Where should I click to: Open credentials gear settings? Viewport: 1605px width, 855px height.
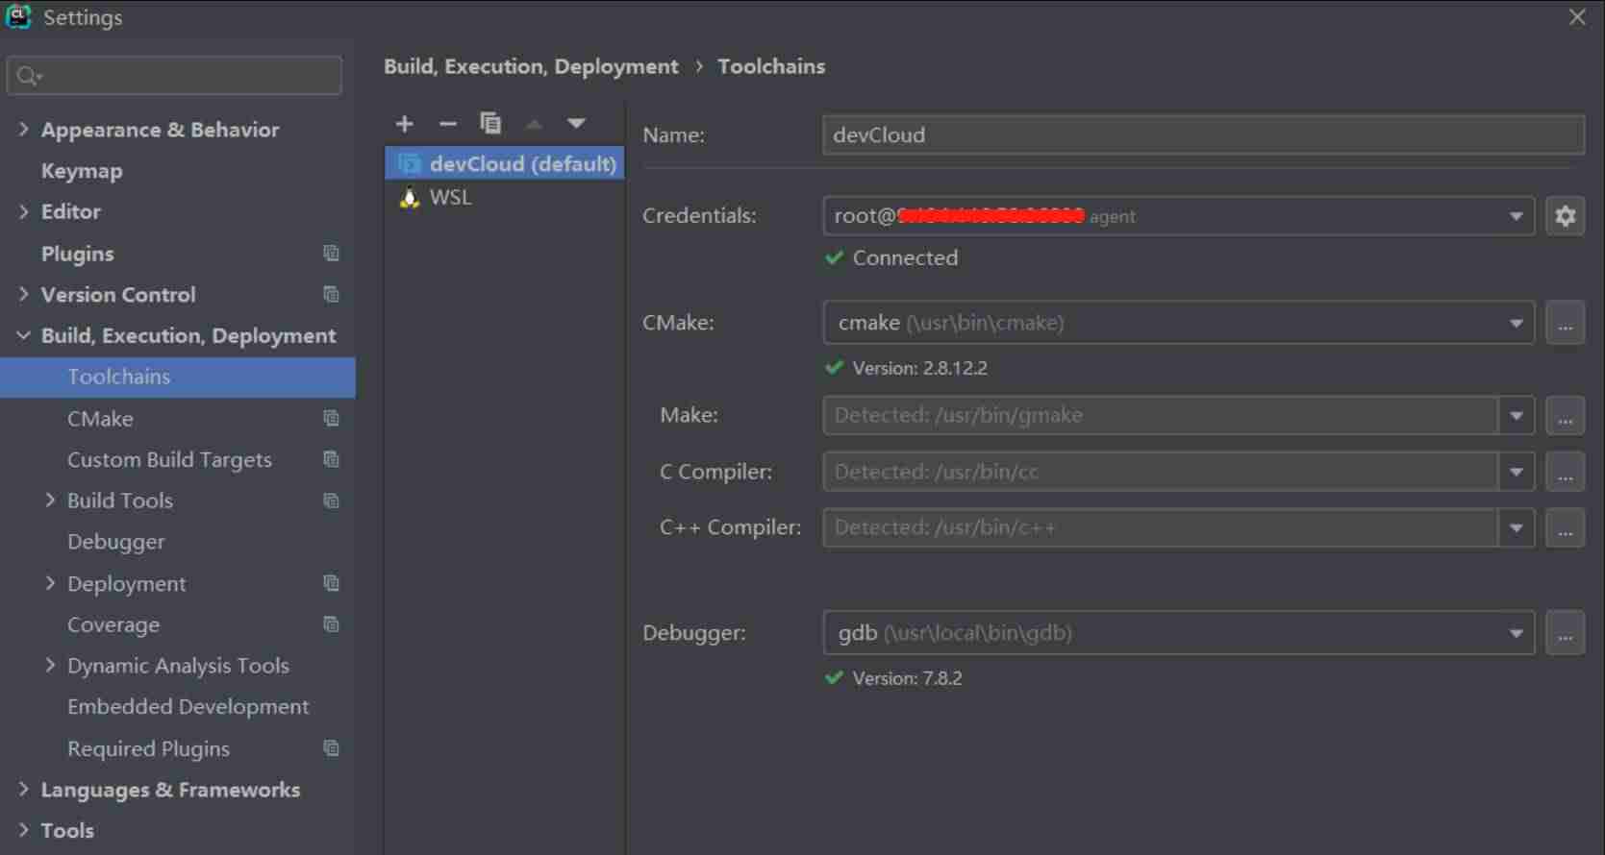coord(1566,216)
